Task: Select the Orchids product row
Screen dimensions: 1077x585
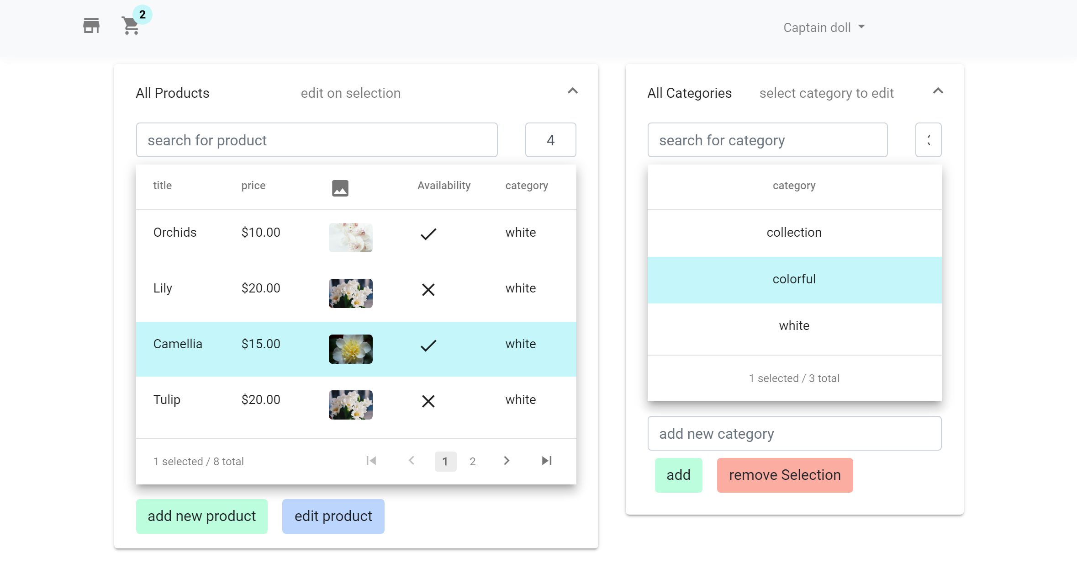Action: tap(356, 238)
